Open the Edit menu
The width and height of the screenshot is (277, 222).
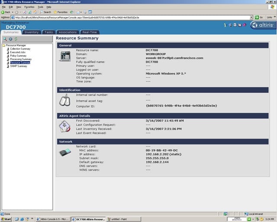[11, 7]
